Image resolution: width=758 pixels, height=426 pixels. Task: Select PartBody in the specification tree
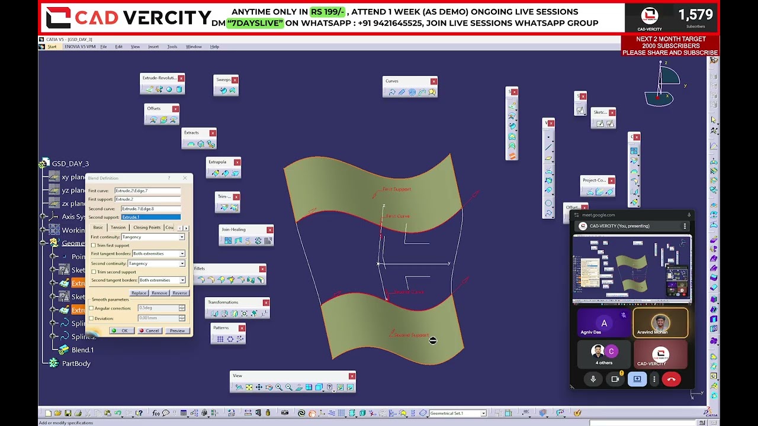pyautogui.click(x=76, y=364)
